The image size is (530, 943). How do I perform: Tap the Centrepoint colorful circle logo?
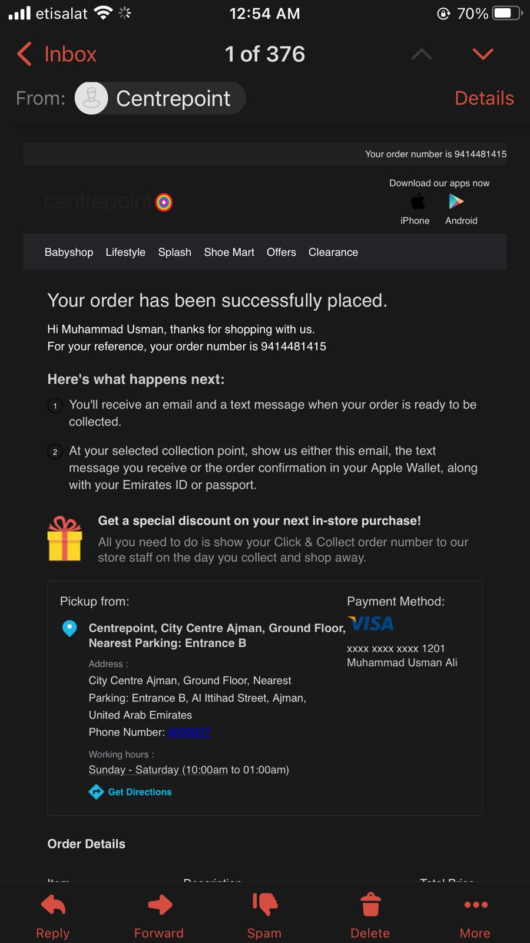point(164,202)
